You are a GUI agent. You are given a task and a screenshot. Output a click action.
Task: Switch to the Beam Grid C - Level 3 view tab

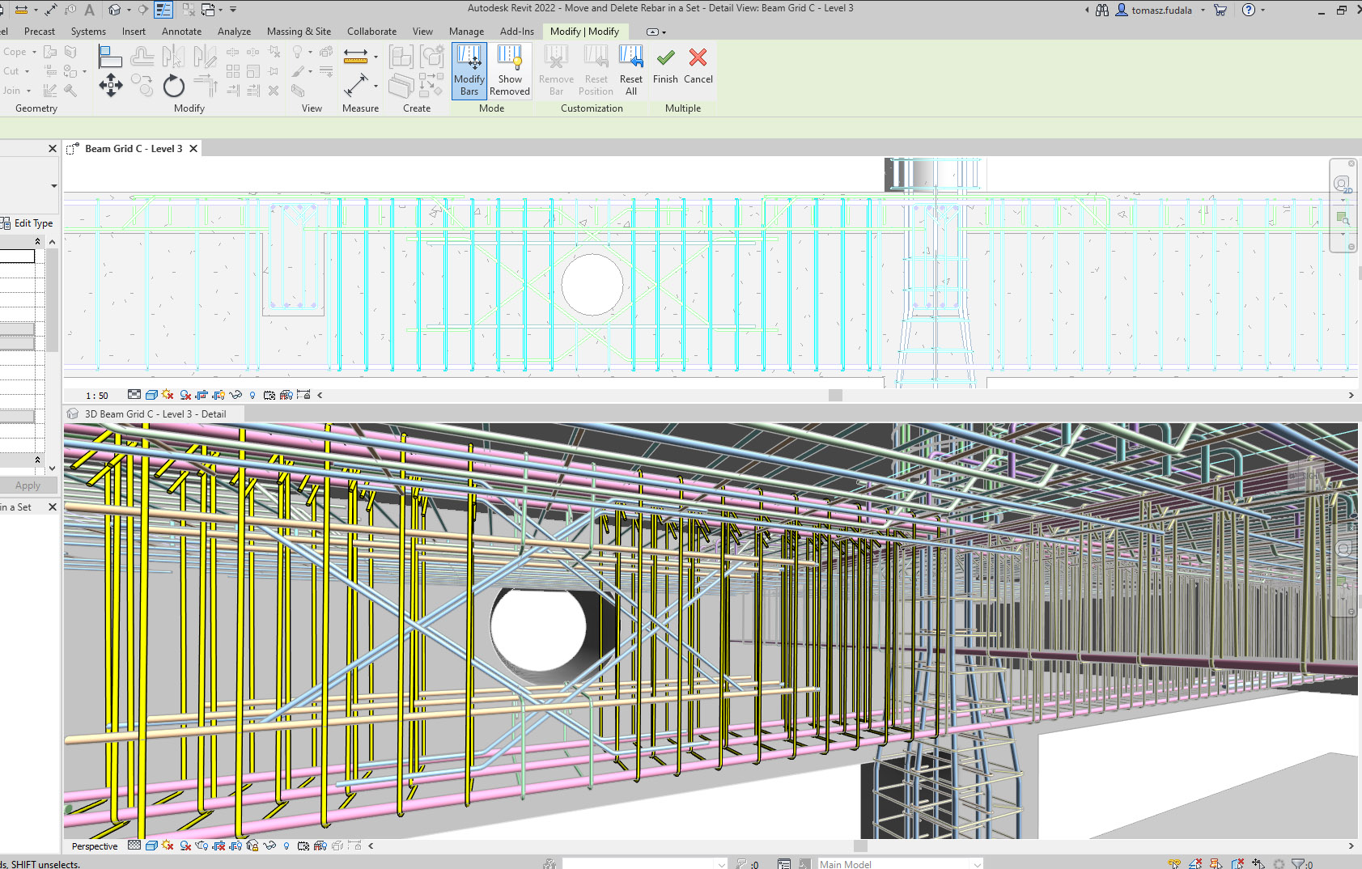tap(133, 149)
